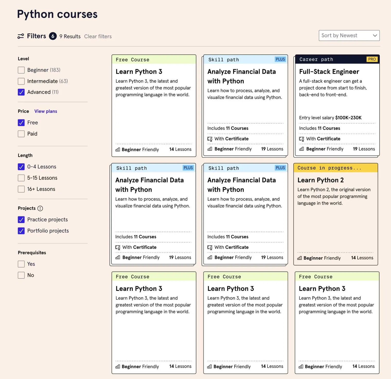This screenshot has width=391, height=379.
Task: Check the Prerequisites No checkbox
Action: [21, 275]
